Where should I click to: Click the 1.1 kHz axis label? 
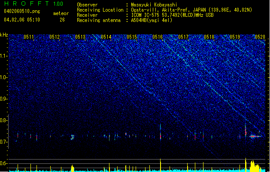tap(4, 56)
